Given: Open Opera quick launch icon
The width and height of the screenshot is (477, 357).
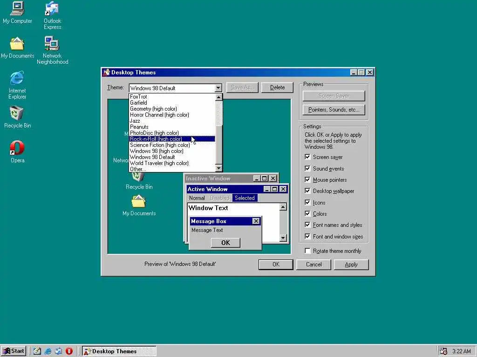Looking at the screenshot, I should click(69, 351).
